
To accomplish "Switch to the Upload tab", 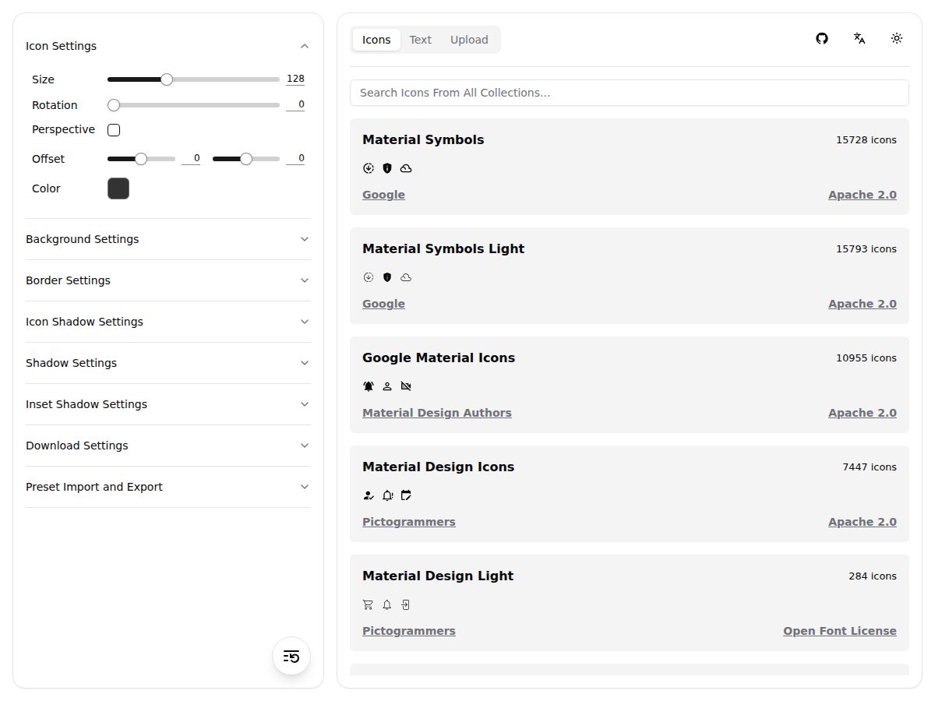I will point(469,40).
